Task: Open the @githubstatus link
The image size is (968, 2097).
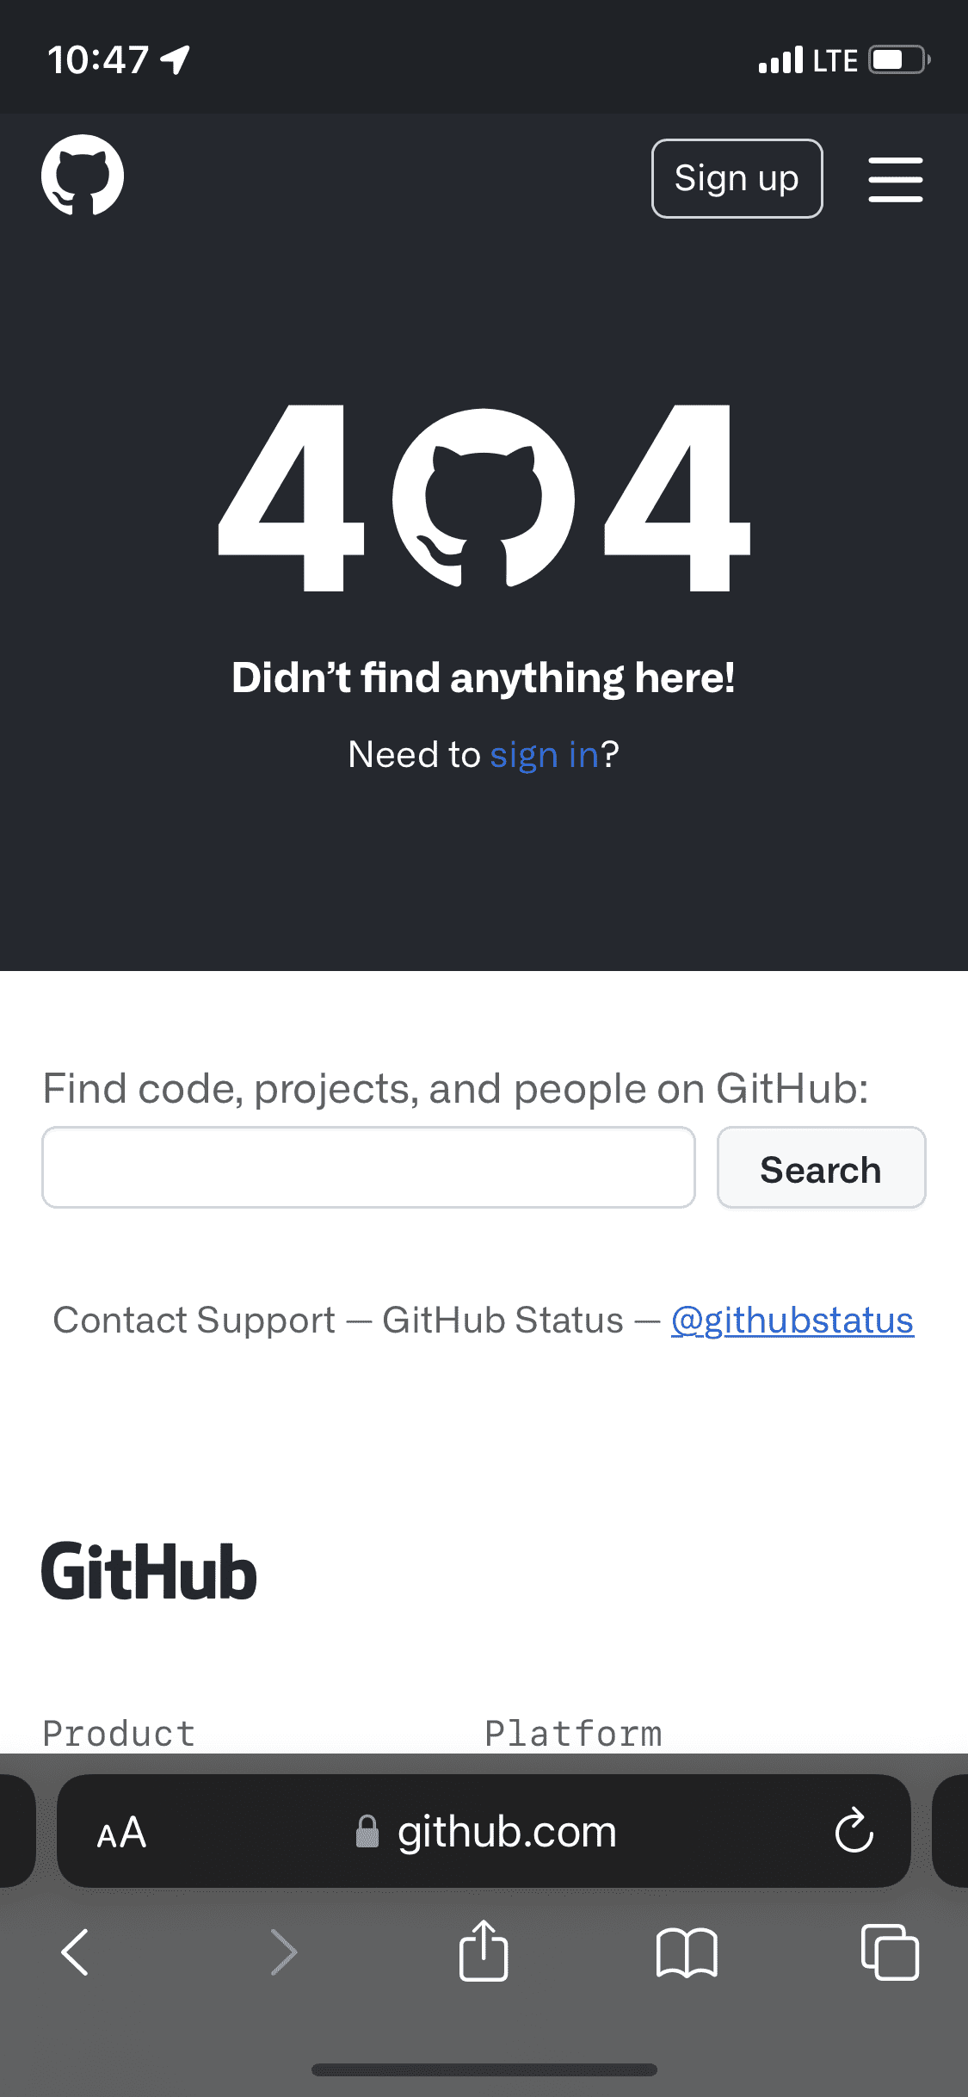Action: pyautogui.click(x=792, y=1321)
